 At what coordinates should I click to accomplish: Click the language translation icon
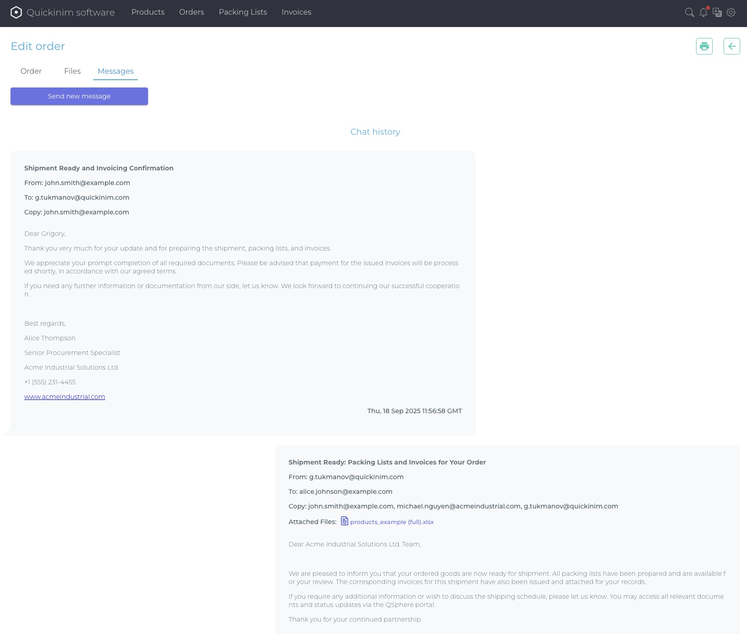pos(717,12)
